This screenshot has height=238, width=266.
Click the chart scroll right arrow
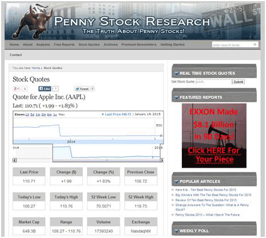tap(162, 160)
